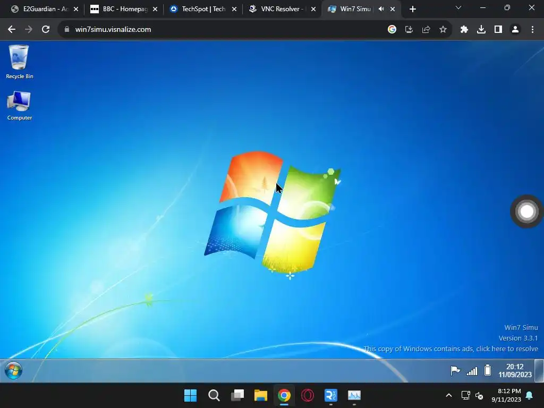Screen dimensions: 544x408
Task: Expand the tab search chevron
Action: point(458,7)
